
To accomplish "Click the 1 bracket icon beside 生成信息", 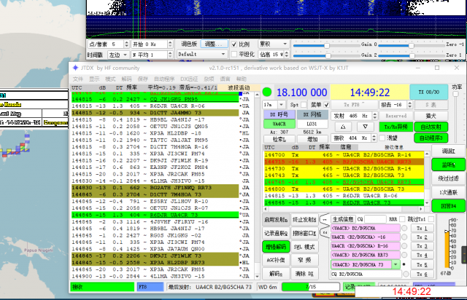I will click(324, 220).
